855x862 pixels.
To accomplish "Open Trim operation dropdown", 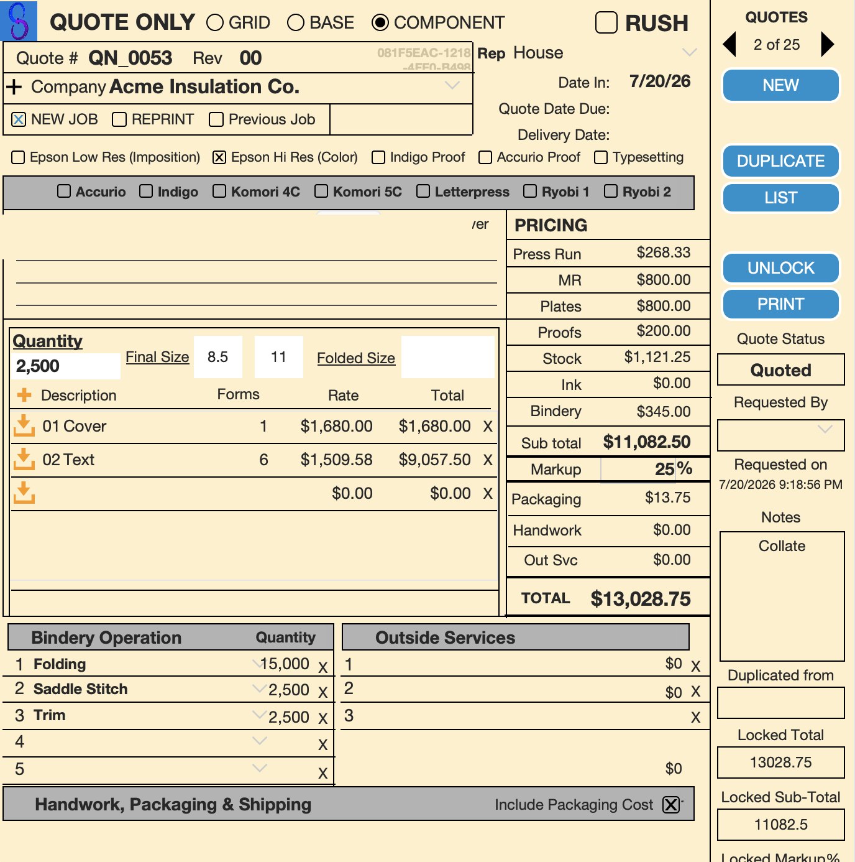I will [260, 715].
